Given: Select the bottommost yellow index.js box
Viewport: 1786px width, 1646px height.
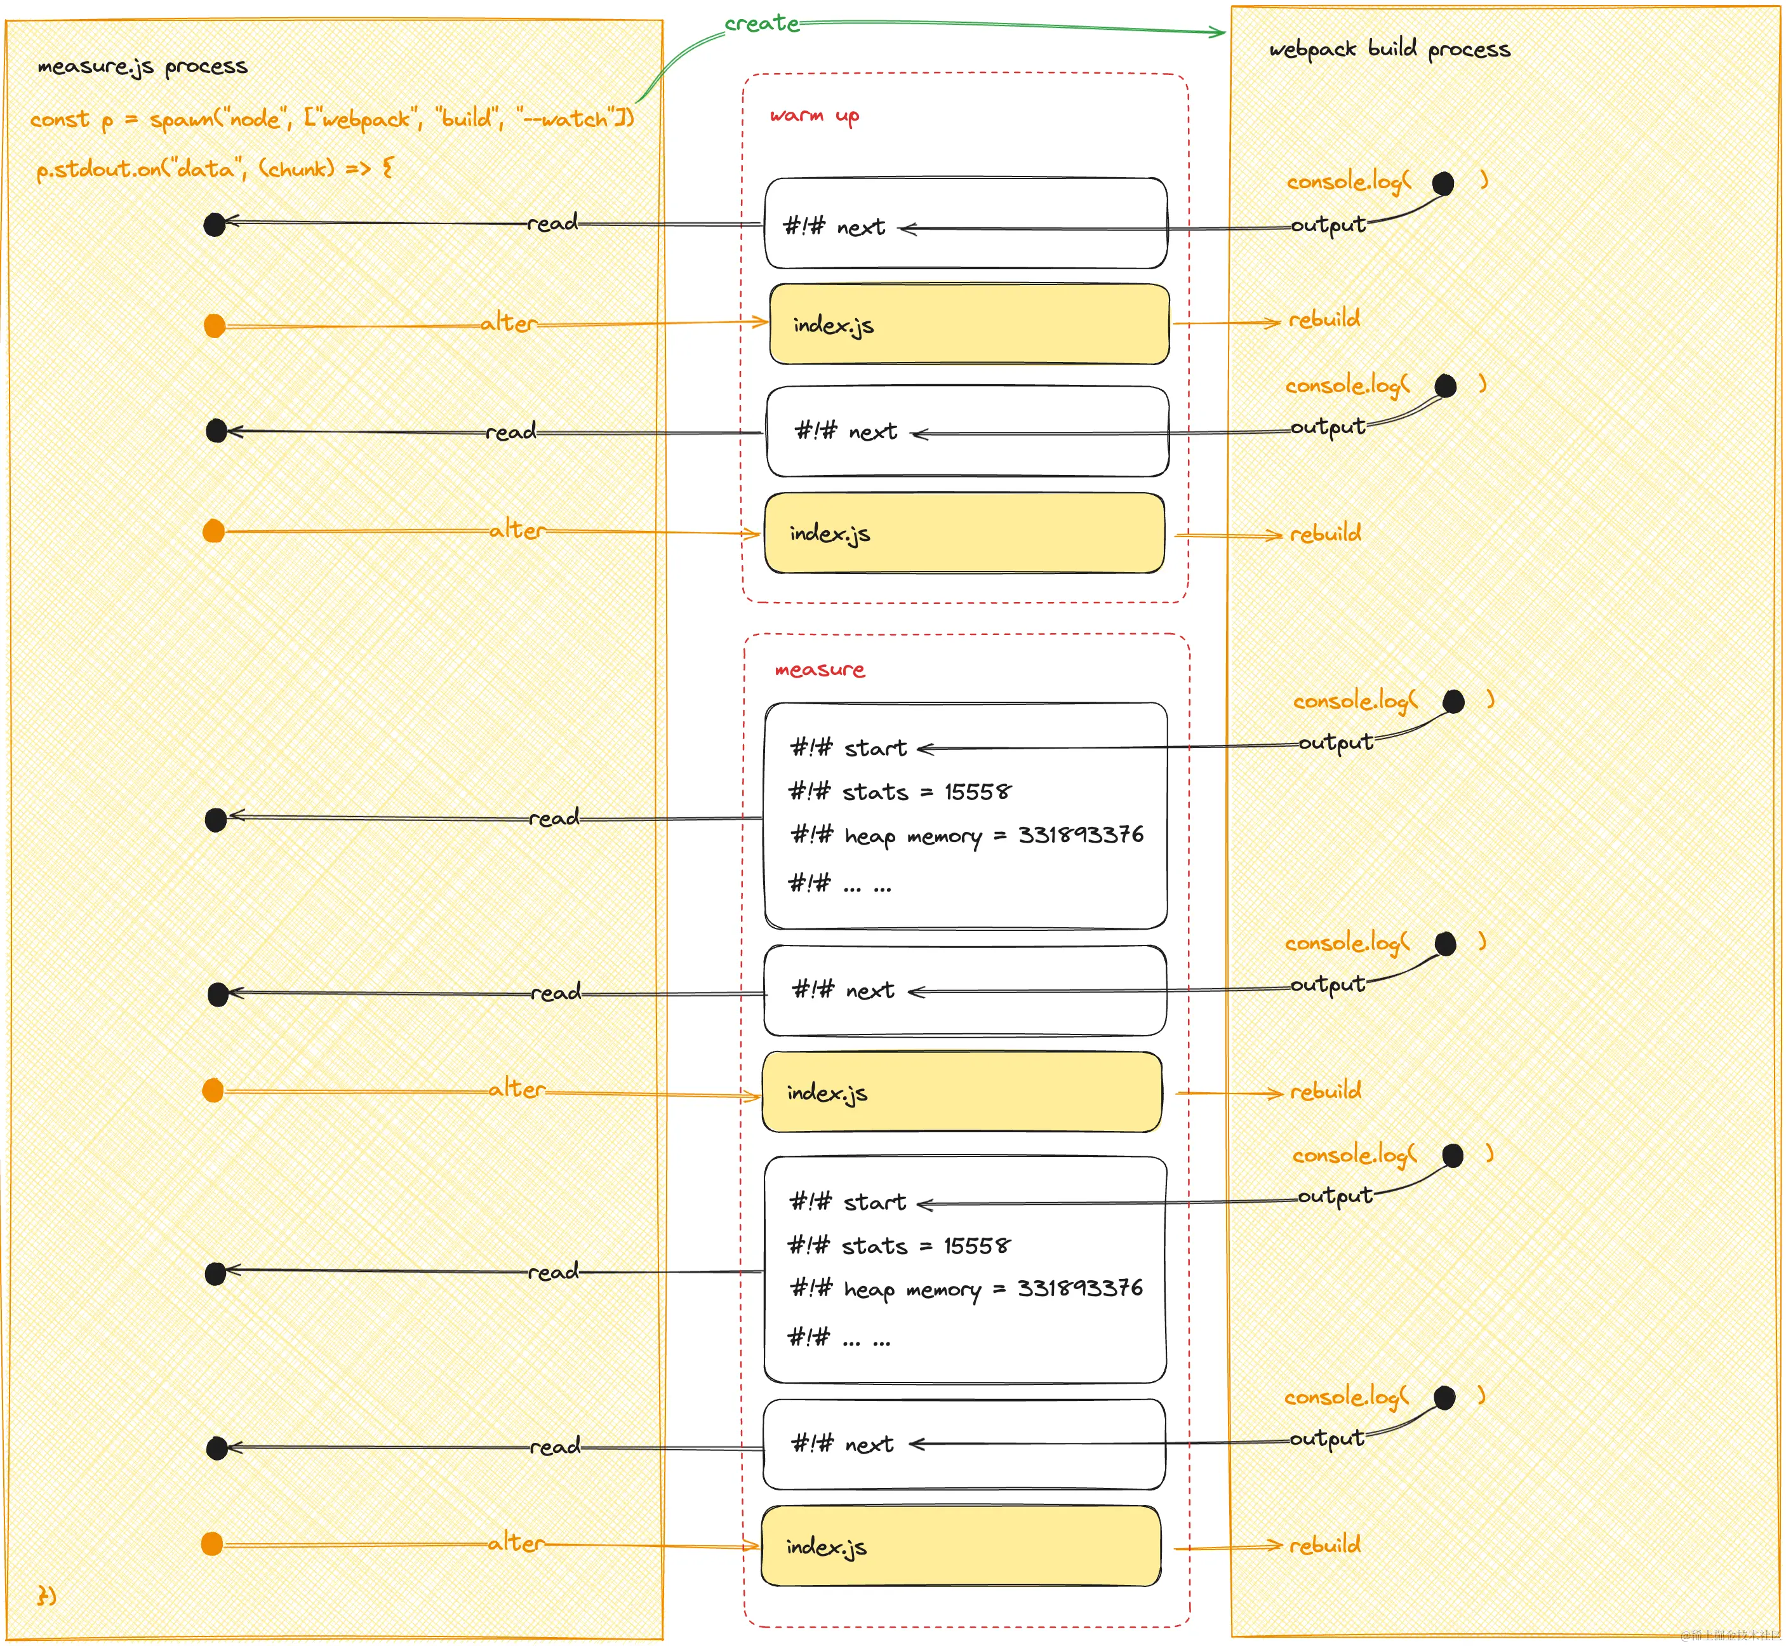Looking at the screenshot, I should coord(961,1546).
